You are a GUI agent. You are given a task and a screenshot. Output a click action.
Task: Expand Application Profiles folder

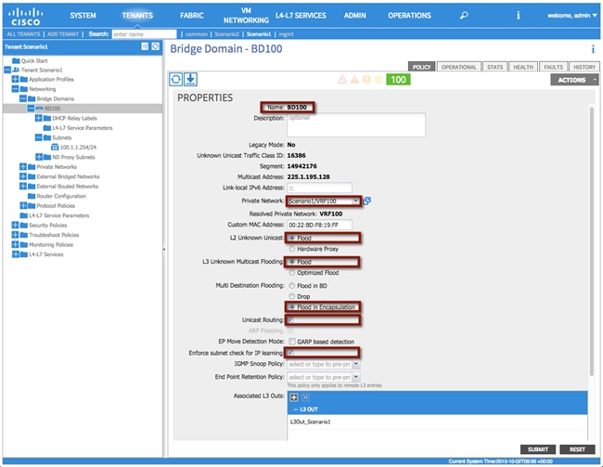pyautogui.click(x=15, y=79)
